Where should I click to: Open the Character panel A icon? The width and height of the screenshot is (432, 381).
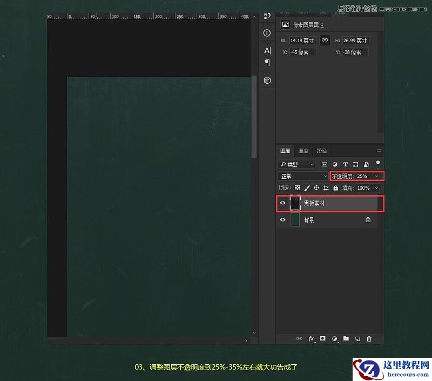pos(266,50)
